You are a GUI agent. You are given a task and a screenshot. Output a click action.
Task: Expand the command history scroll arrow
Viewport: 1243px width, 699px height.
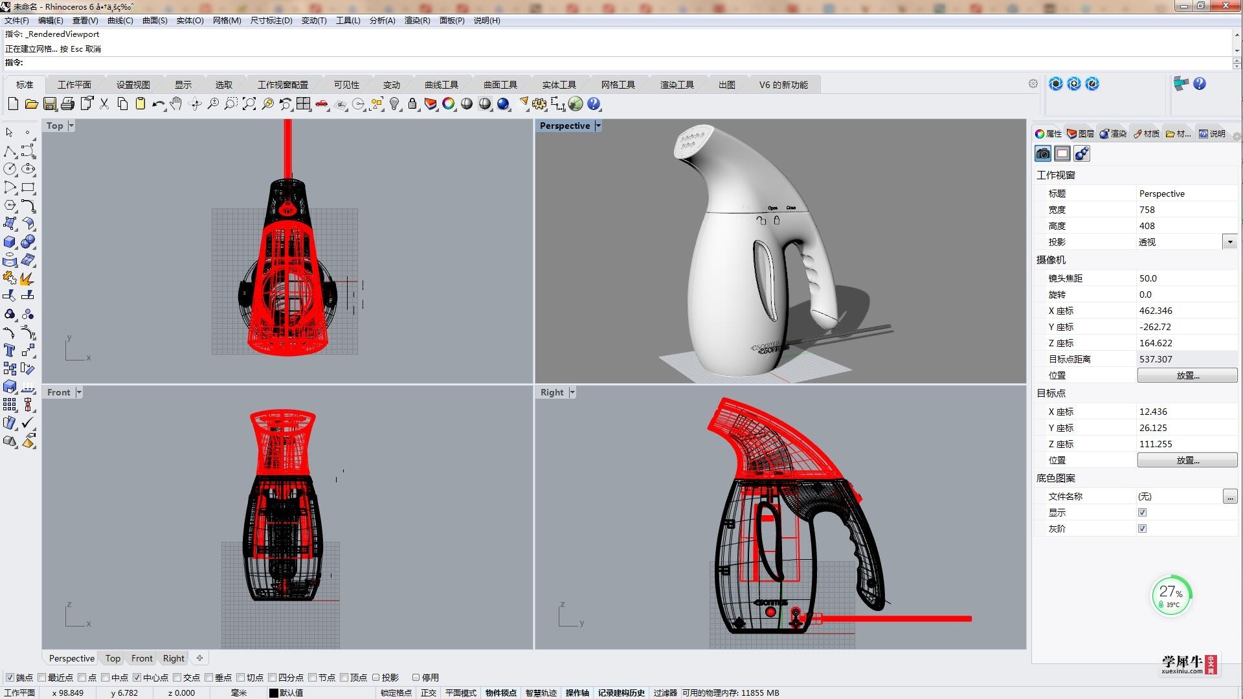coord(1237,50)
